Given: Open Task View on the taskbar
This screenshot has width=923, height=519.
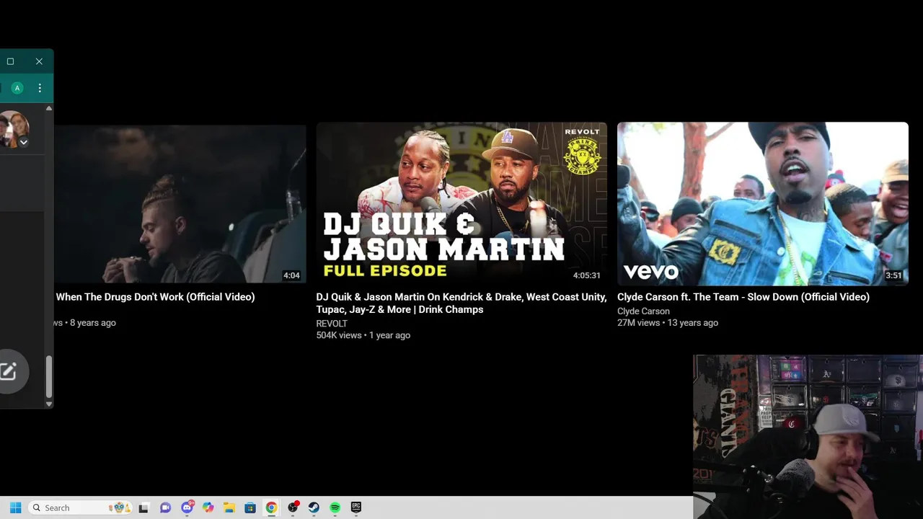Looking at the screenshot, I should [x=144, y=507].
